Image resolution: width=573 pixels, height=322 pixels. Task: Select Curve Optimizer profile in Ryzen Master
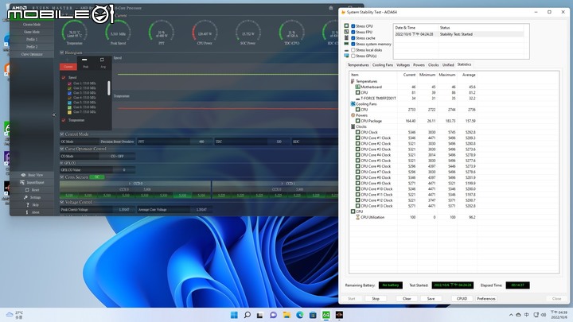pyautogui.click(x=32, y=54)
